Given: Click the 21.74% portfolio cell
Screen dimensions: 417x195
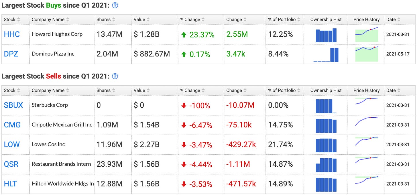Looking at the screenshot, I should (x=284, y=144).
